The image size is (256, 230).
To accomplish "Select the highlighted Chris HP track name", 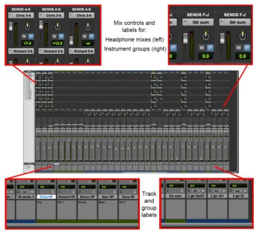I will tap(46, 197).
